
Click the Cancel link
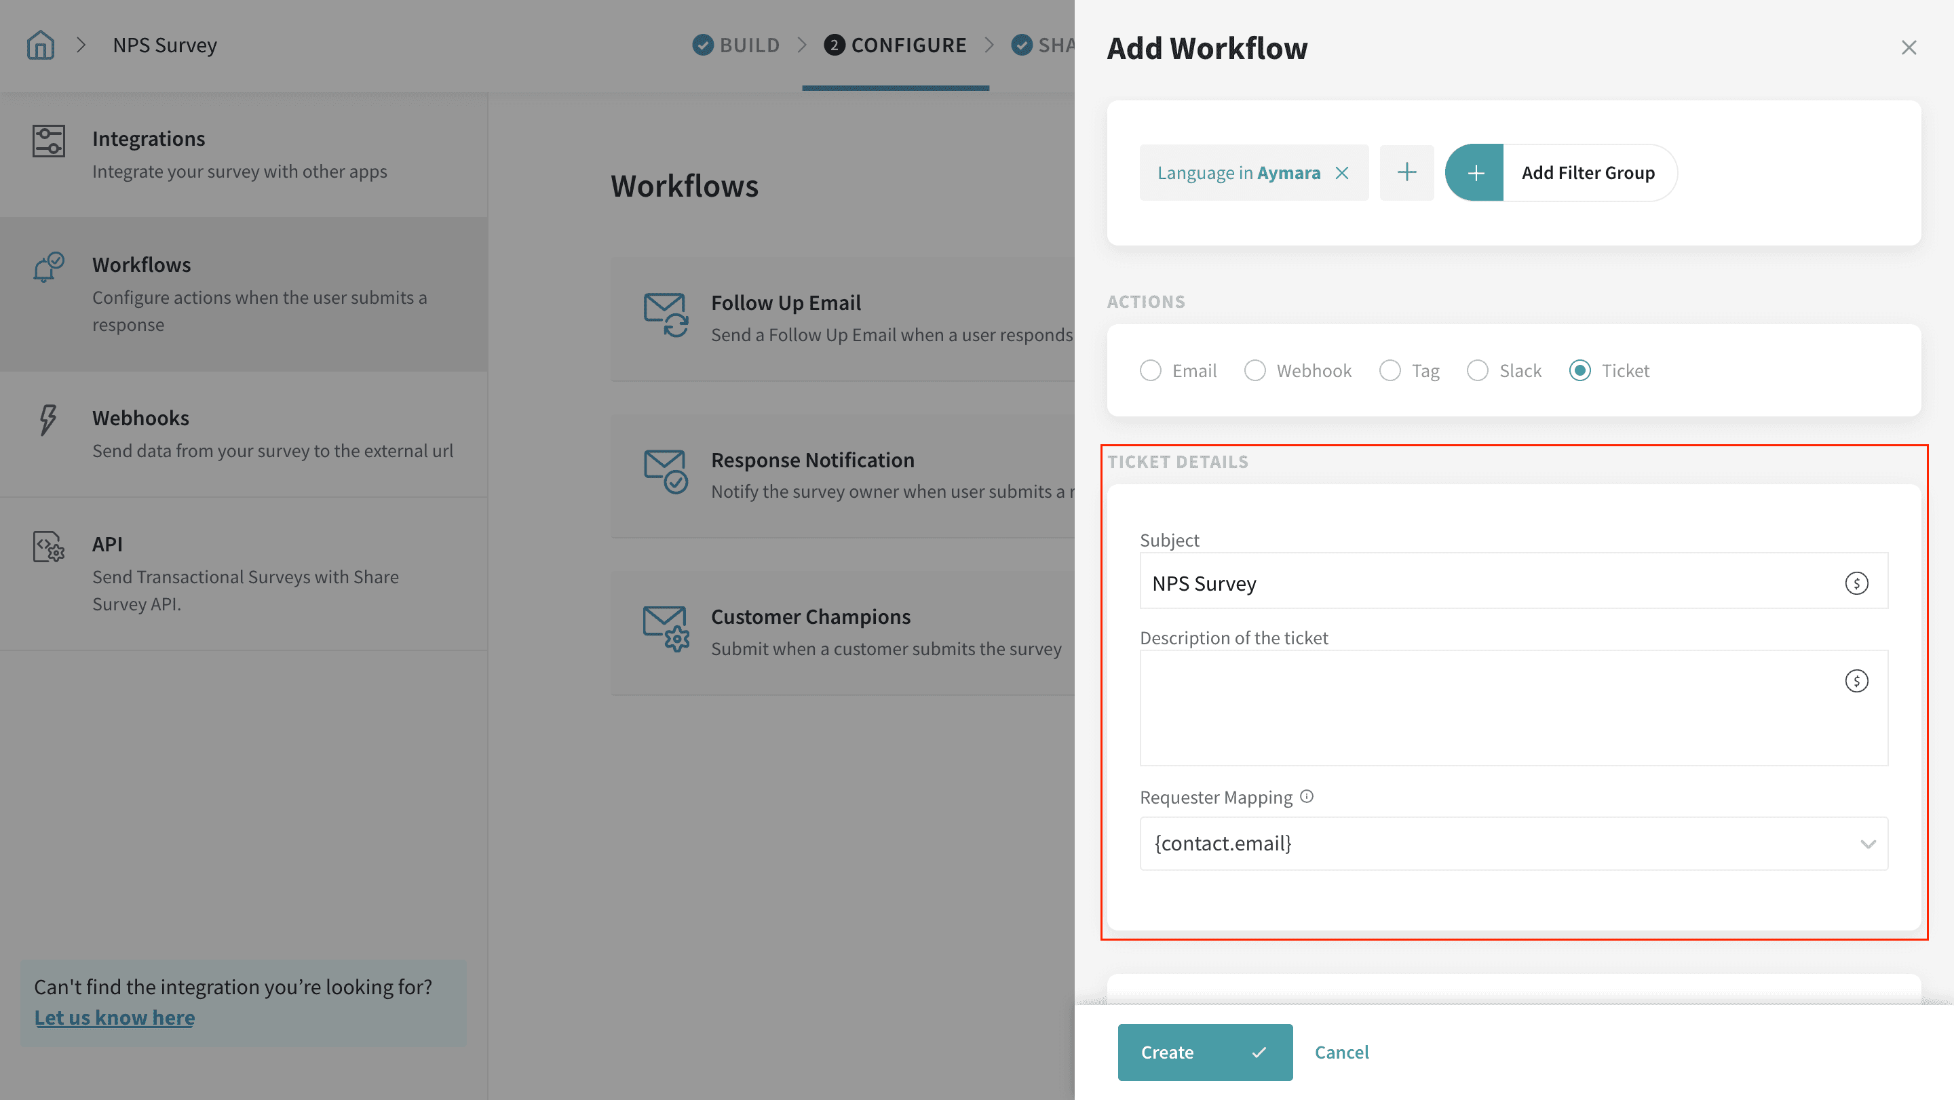[1341, 1053]
